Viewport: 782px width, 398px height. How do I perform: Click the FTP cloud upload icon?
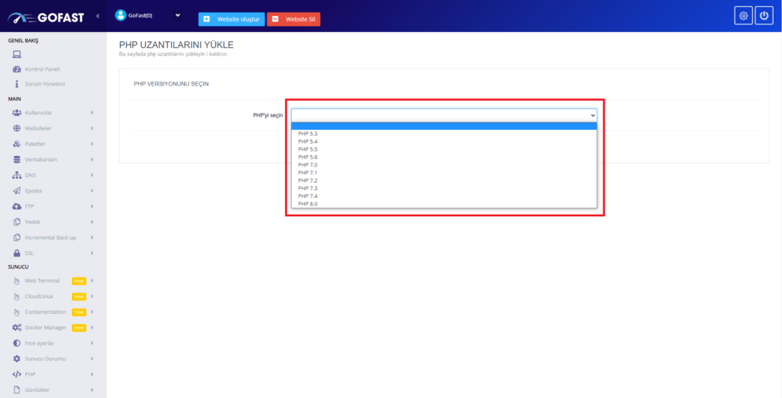click(17, 206)
